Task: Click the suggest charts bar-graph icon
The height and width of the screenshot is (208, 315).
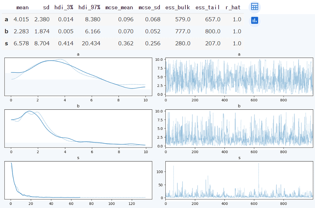Action: [x=255, y=21]
